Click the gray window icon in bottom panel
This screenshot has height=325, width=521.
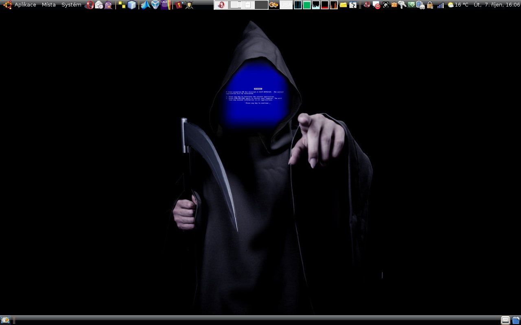(x=506, y=320)
